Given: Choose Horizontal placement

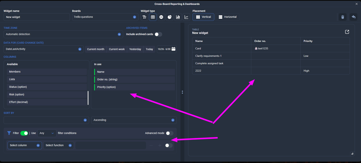Looking at the screenshot, I should [227, 17].
